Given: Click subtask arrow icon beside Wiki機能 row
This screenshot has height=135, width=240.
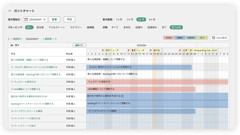Looking at the screenshot, I should 12,89.
